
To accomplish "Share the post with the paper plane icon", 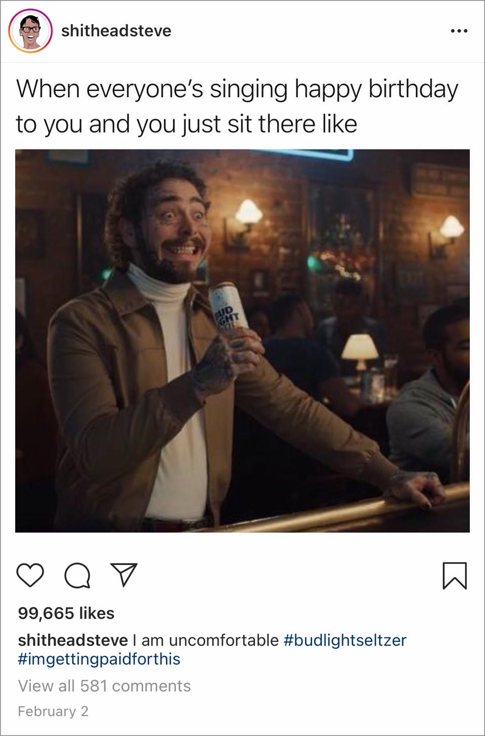I will pyautogui.click(x=124, y=575).
